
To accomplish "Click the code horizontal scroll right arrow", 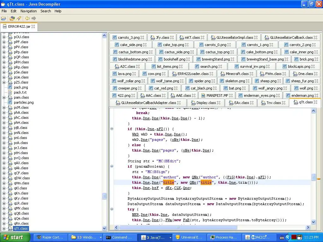I will 308,228.
